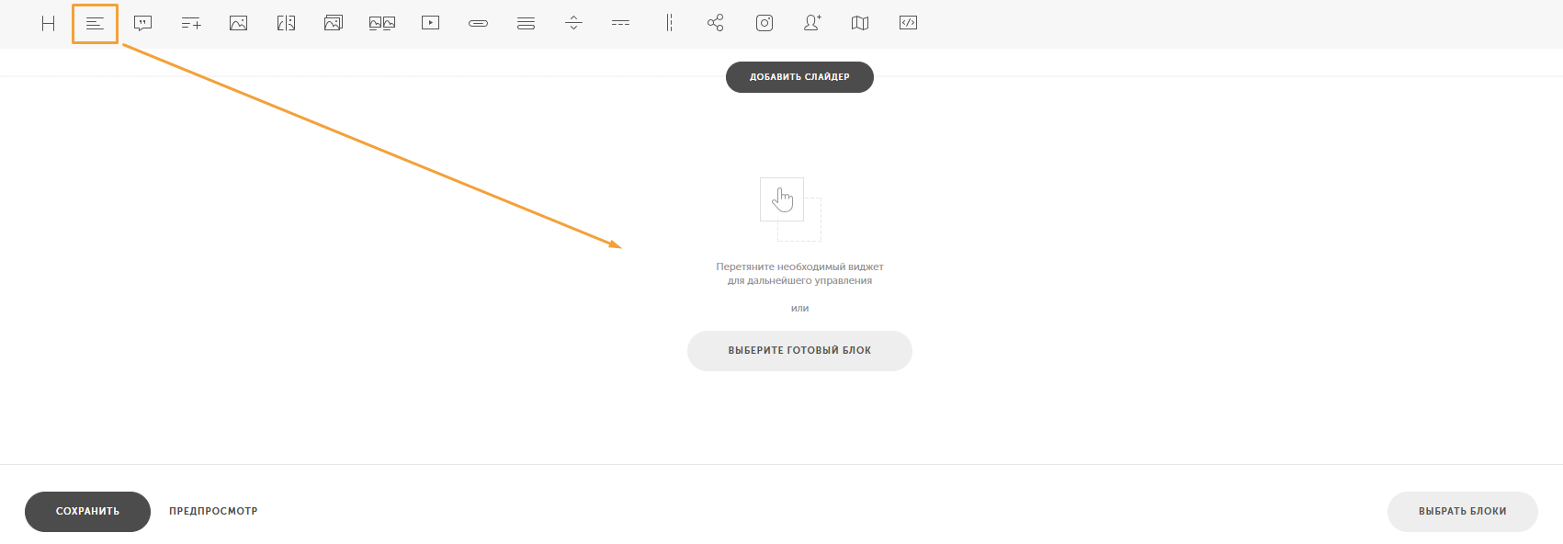The image size is (1563, 544).
Task: Pick the dashed horizontal divider widget
Action: pyautogui.click(x=621, y=23)
